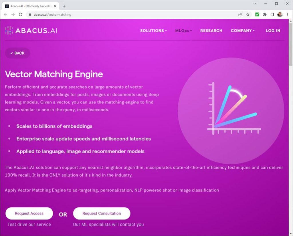293x236 pixels.
Task: Reload the page with the refresh icon
Action: point(21,15)
